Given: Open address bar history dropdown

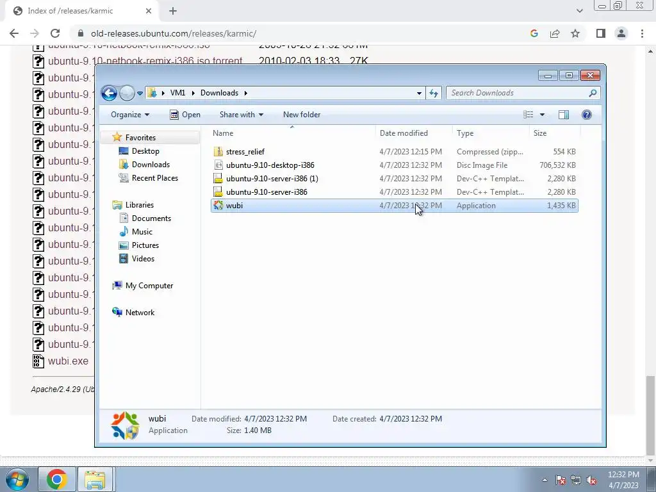Looking at the screenshot, I should click(x=419, y=94).
